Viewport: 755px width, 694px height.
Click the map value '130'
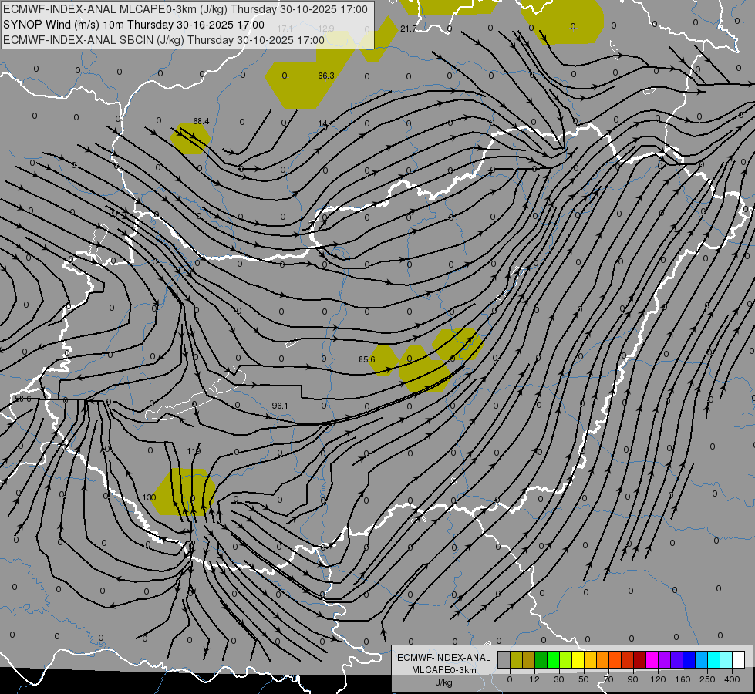pyautogui.click(x=150, y=497)
